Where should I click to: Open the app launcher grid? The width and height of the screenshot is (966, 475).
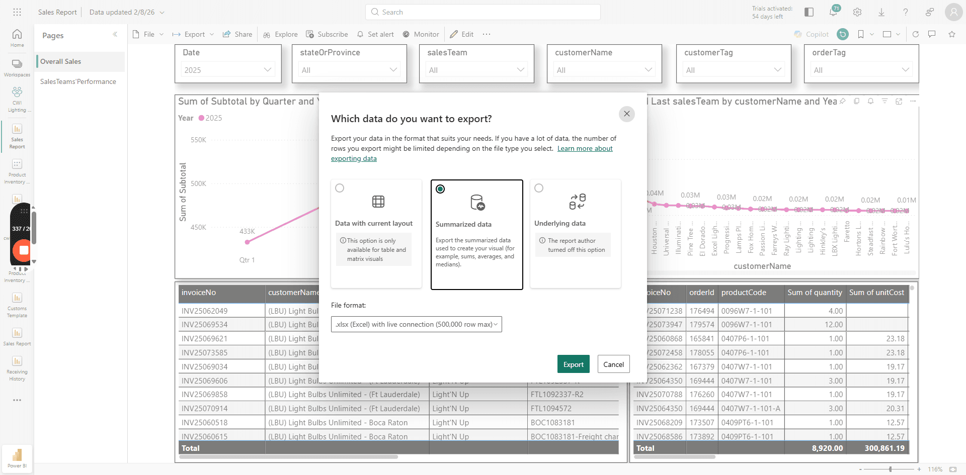point(17,12)
